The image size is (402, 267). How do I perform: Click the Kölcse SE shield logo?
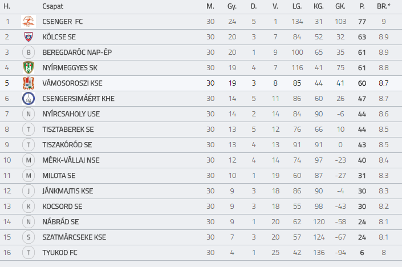point(29,37)
